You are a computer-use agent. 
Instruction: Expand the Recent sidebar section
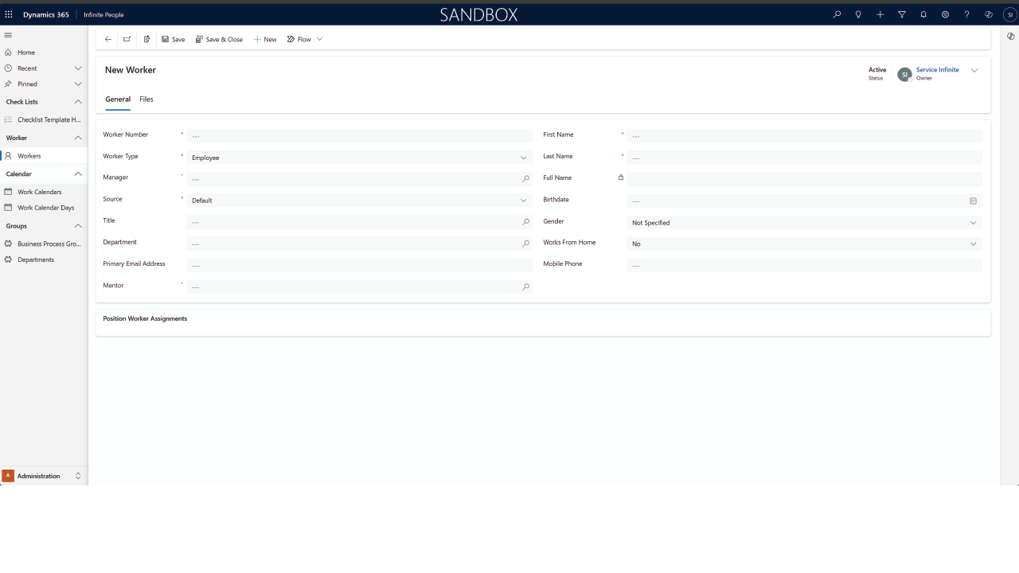click(78, 68)
